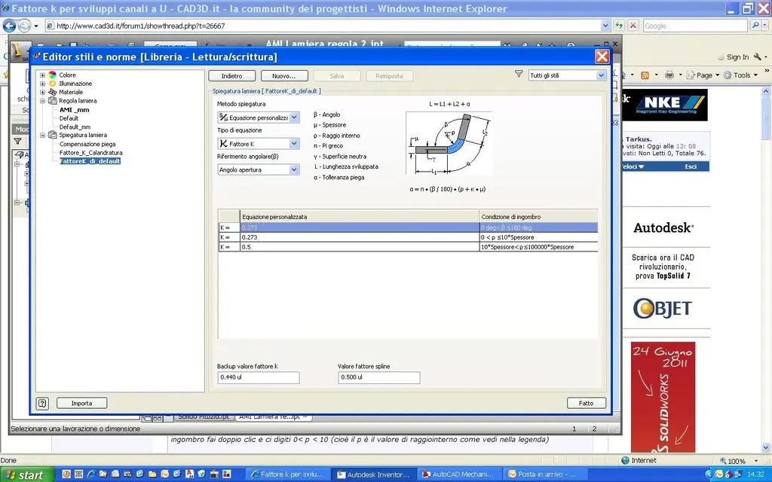This screenshot has width=772, height=482.
Task: Click the Spiegatura lamiera folder icon
Action: click(52, 135)
